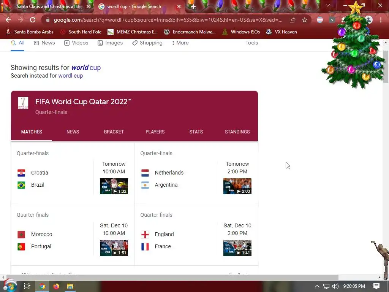This screenshot has width=389, height=292.
Task: Bookmark this page with the star icon
Action: [x=305, y=20]
